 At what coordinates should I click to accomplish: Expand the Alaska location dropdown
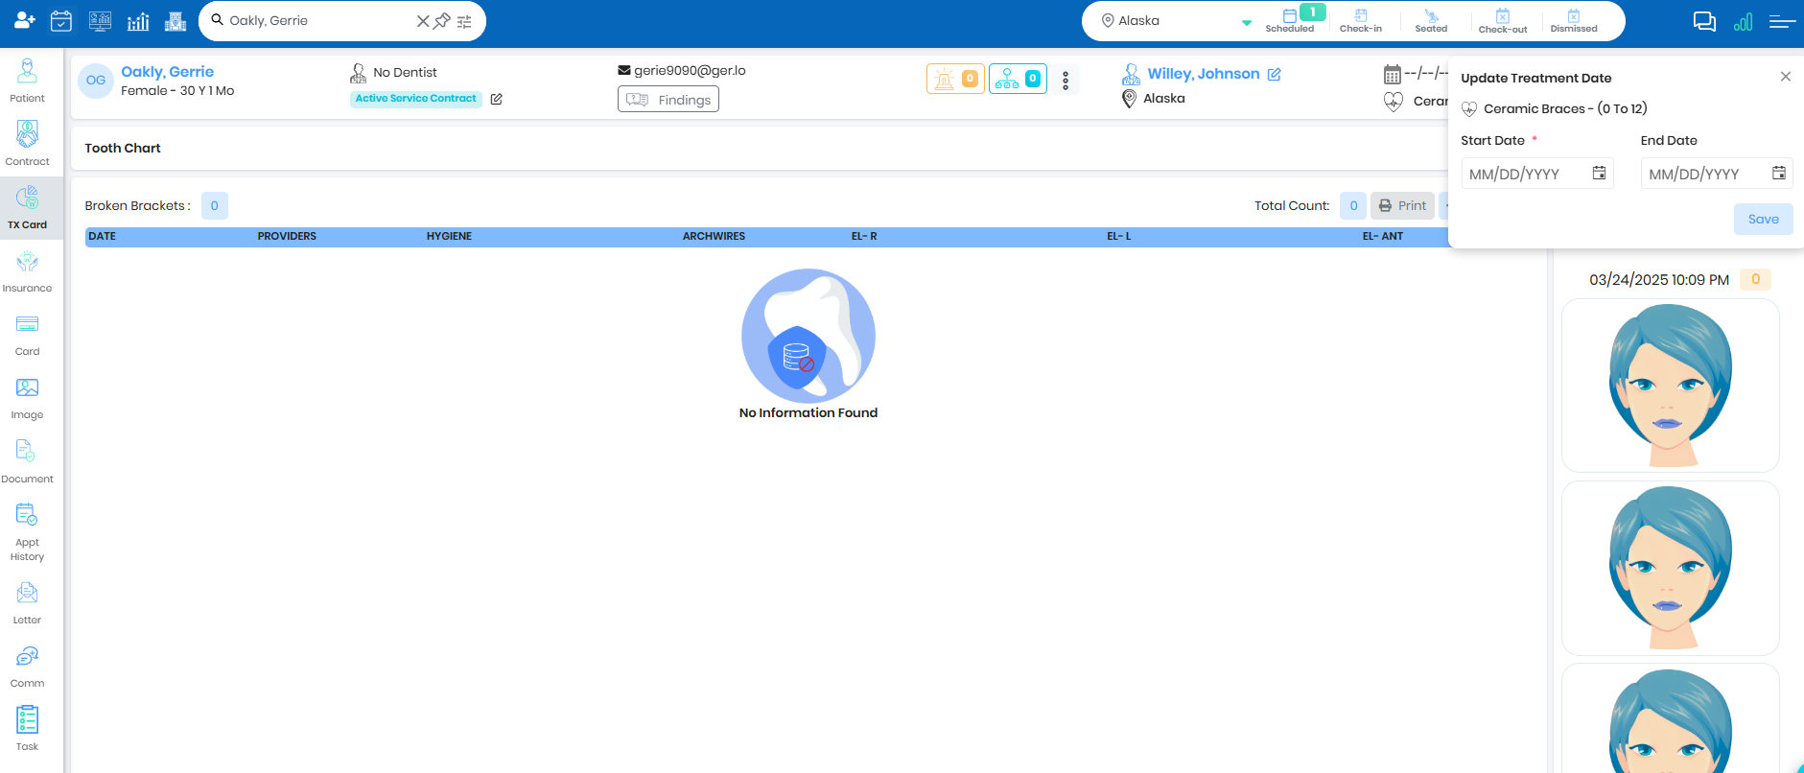click(x=1247, y=22)
